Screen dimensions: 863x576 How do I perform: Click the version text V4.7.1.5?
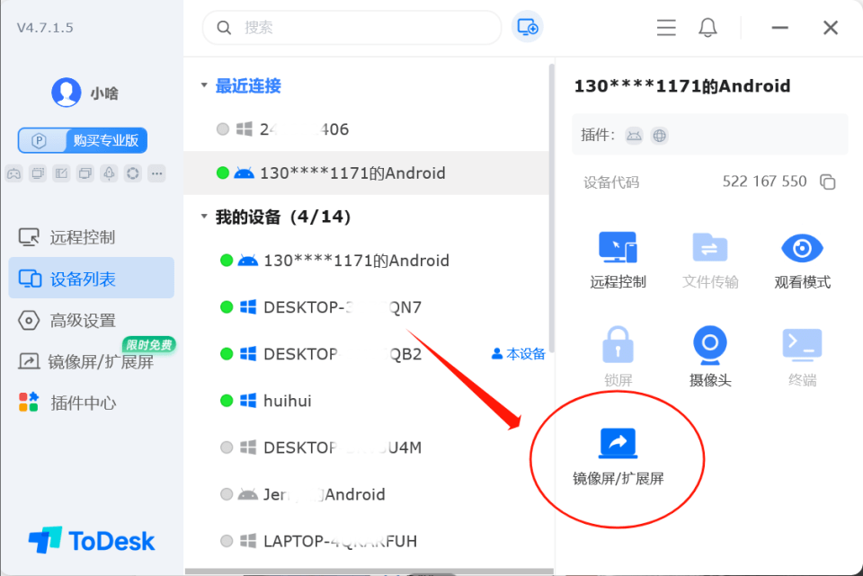tap(45, 28)
